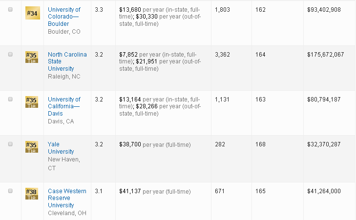Toggle the Case Western Reserve checkbox
This screenshot has height=220, width=356.
tap(10, 191)
